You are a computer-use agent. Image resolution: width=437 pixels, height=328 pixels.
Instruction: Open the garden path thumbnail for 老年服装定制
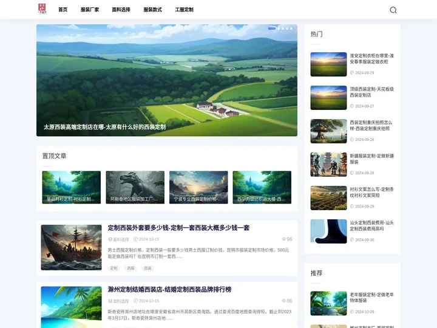click(328, 304)
